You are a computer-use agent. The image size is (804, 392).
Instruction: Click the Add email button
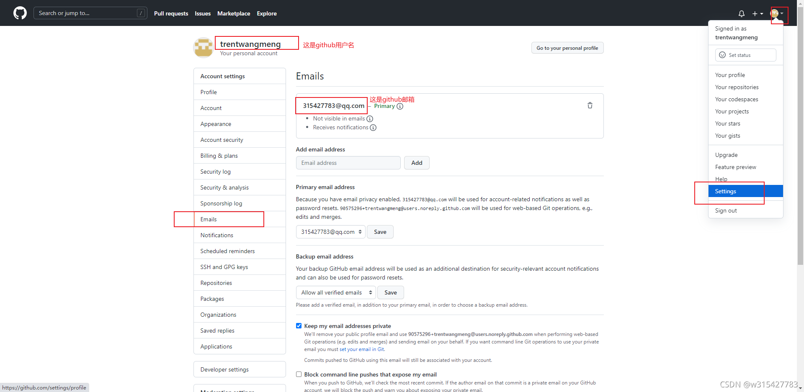[x=417, y=163]
